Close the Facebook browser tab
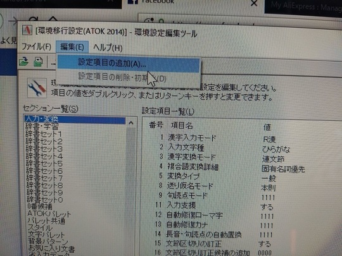 254,3
